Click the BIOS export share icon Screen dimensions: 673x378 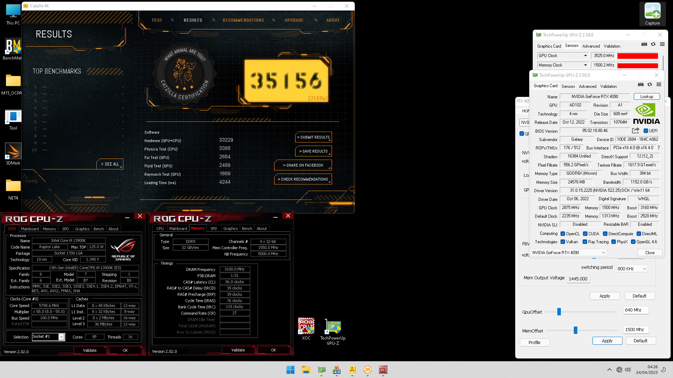635,131
